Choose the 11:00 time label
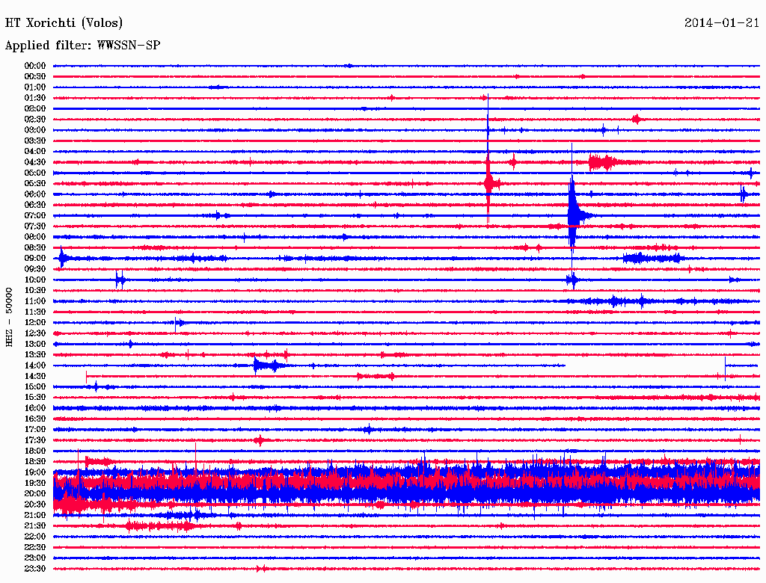 coord(35,301)
